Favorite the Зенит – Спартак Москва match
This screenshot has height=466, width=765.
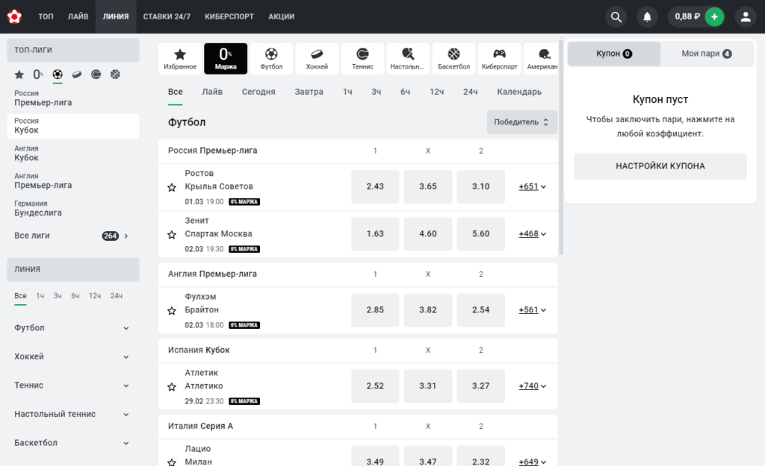pos(172,235)
